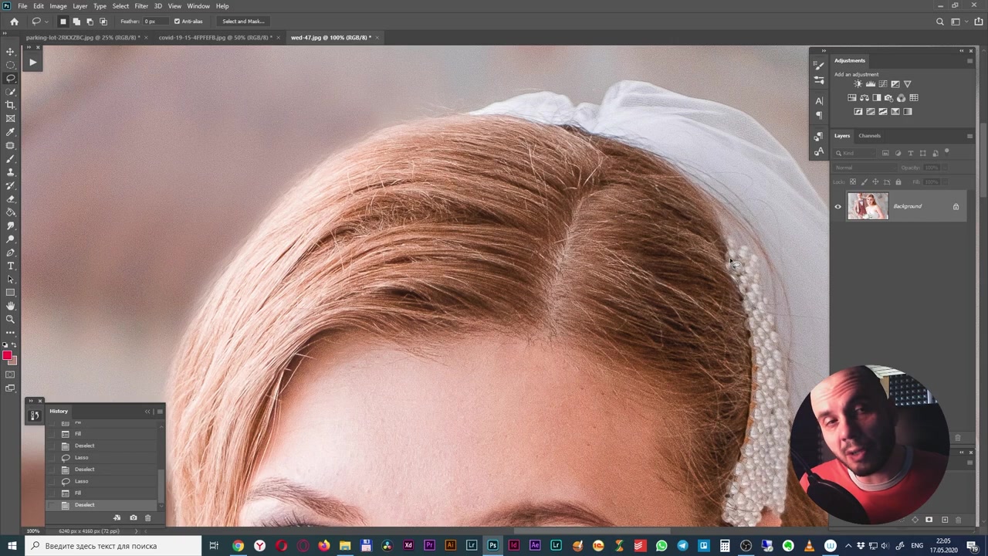Select the Horizontal Type tool
The height and width of the screenshot is (556, 988).
tap(11, 266)
